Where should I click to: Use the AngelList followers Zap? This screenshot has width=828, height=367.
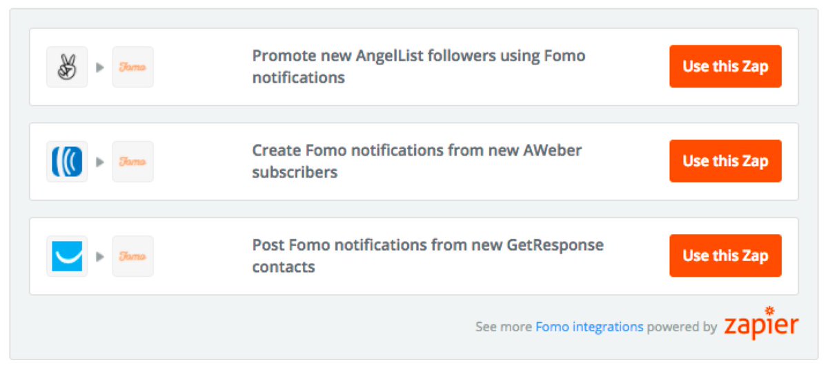point(725,67)
